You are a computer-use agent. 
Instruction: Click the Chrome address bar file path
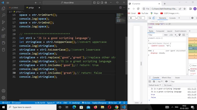[x=164, y=9]
